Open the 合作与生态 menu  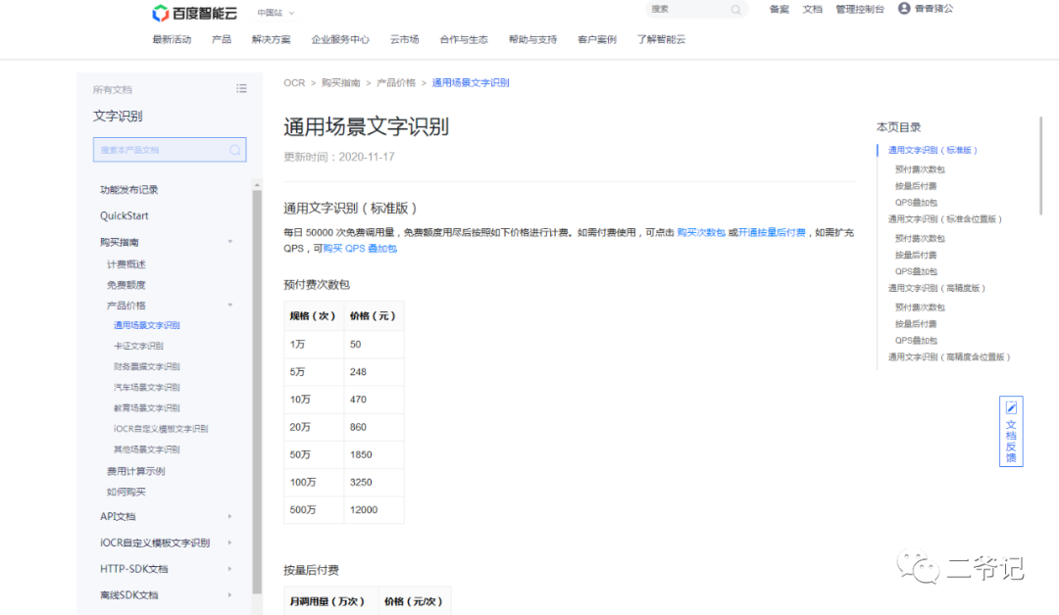(x=464, y=39)
